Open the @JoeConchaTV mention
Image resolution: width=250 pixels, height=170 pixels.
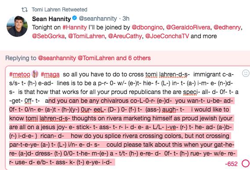pos(167,36)
